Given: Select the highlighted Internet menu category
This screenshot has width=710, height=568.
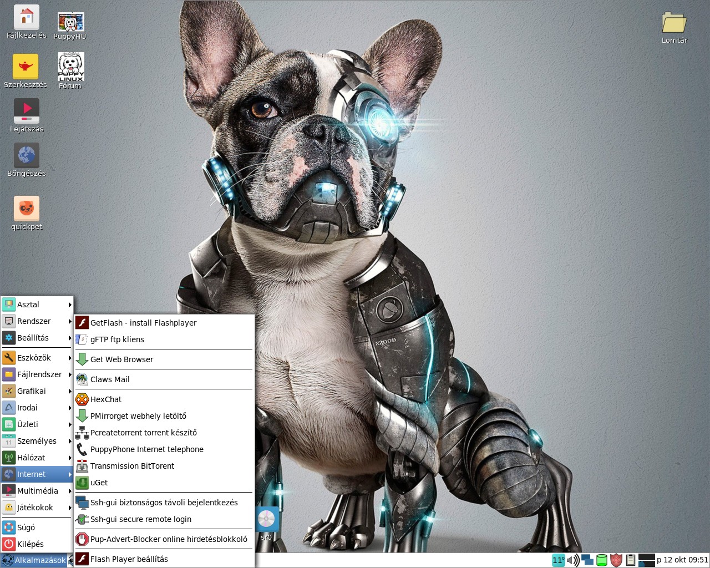Looking at the screenshot, I should point(37,474).
